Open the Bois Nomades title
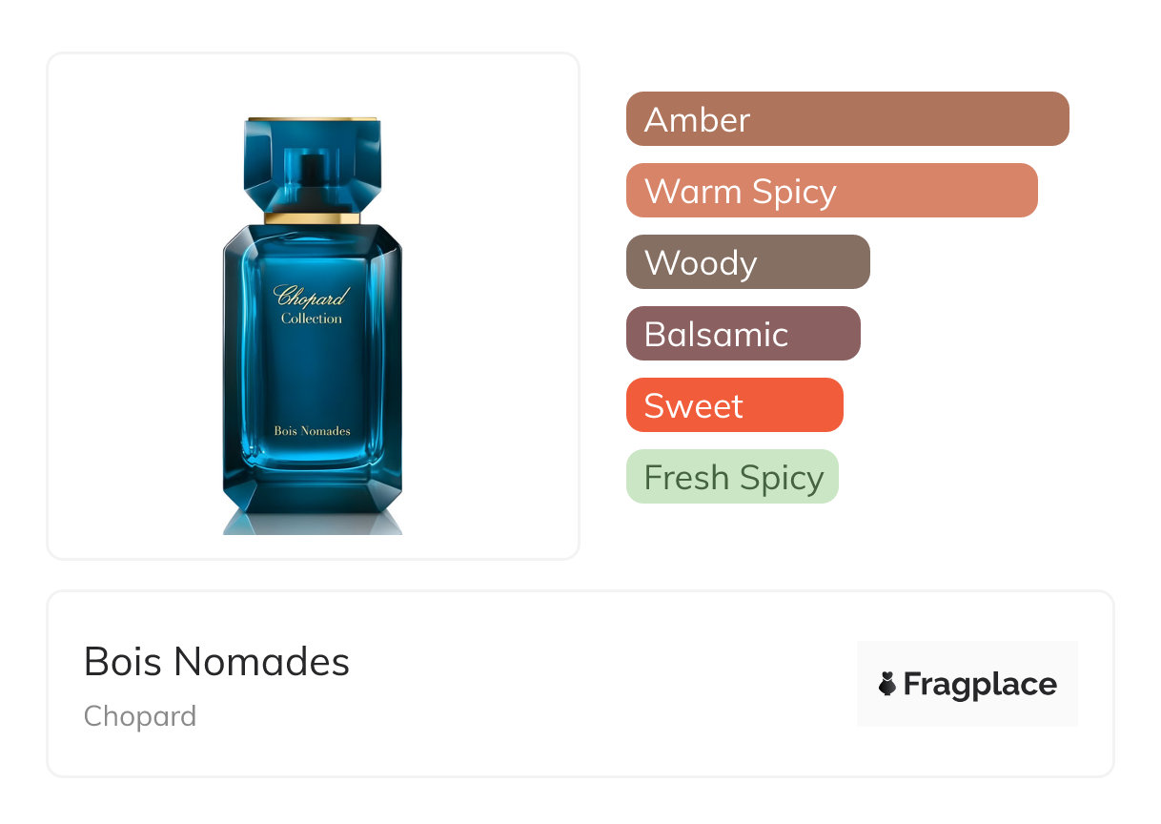 coord(216,661)
